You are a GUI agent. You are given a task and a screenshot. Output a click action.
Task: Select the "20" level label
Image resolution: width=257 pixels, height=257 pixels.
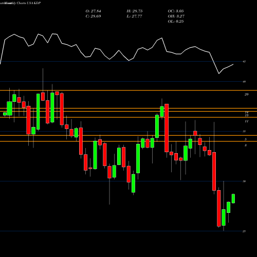point(246,95)
